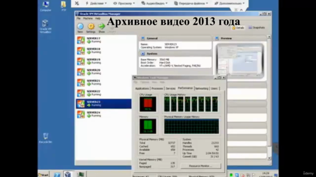The width and height of the screenshot is (316, 177).
Task: Click the Preview section monitor icon
Action: click(217, 38)
